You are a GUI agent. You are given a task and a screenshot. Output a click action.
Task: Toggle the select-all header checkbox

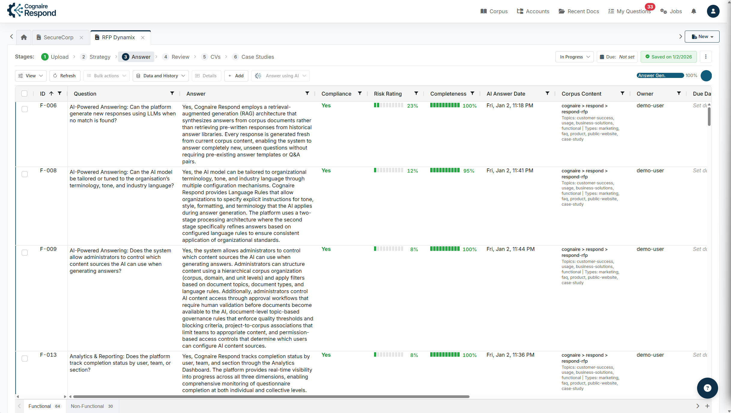24,94
